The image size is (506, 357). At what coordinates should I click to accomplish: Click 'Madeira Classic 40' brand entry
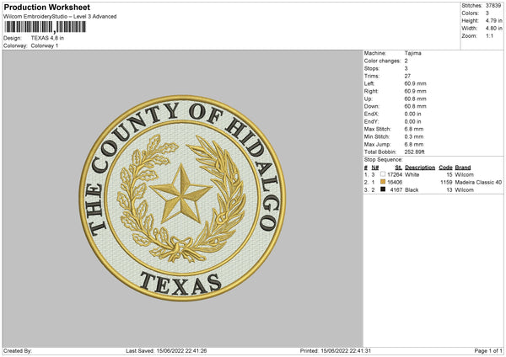point(478,183)
